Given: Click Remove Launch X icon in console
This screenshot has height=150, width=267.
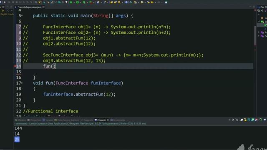Looking at the screenshot, I should click(x=233, y=120).
